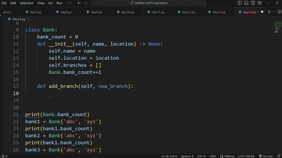Go back with the left arrow
282x158 pixels.
pyautogui.click(x=79, y=3)
